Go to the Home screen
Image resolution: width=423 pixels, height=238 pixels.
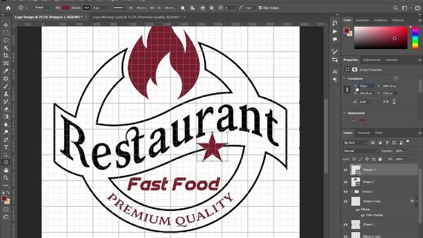tap(8, 8)
